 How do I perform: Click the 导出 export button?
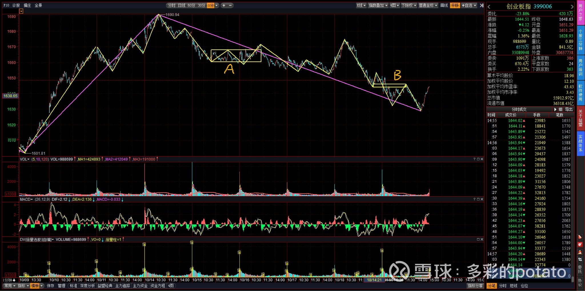tap(569, 109)
